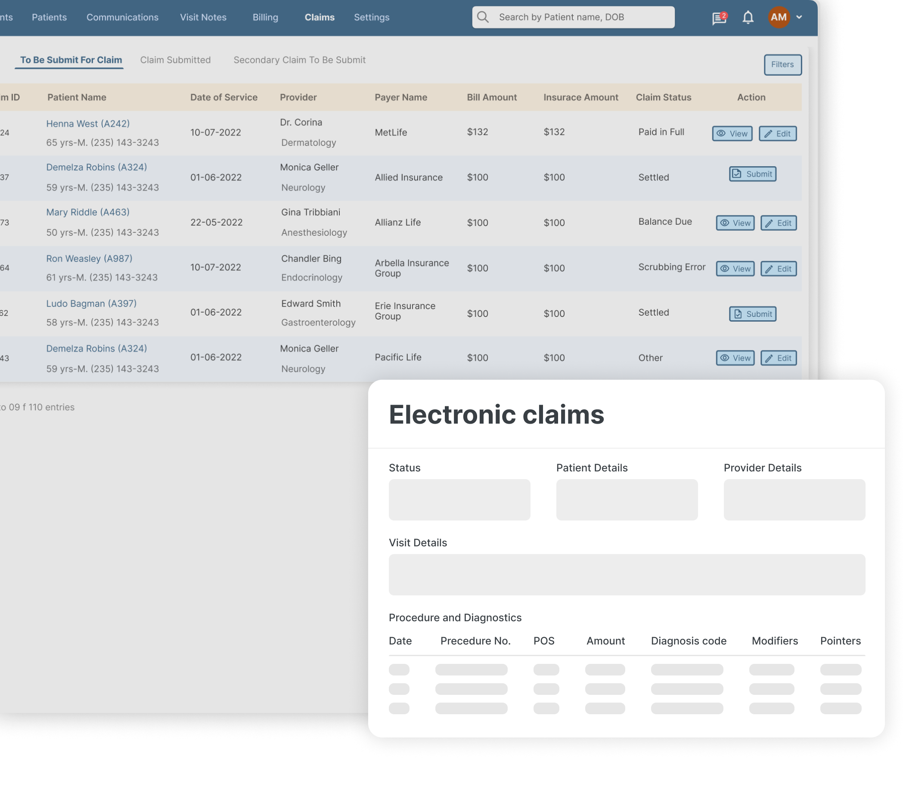The image size is (903, 790).
Task: Edit Ron Weasley's scrubbing error claim
Action: pos(778,269)
